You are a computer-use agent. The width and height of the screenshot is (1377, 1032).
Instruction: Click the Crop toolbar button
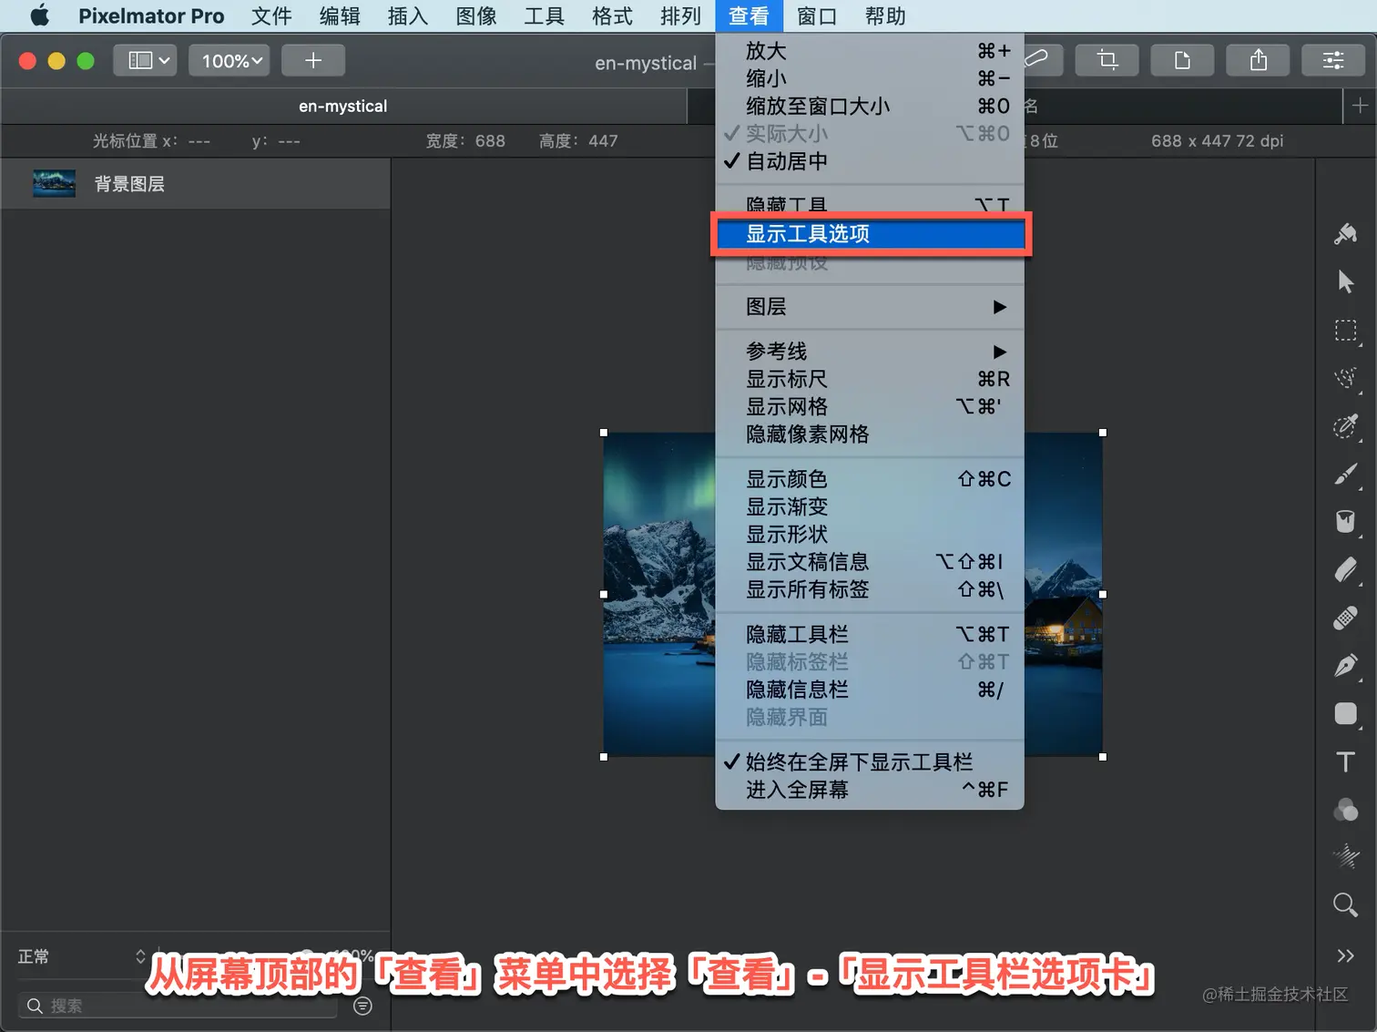1107,60
